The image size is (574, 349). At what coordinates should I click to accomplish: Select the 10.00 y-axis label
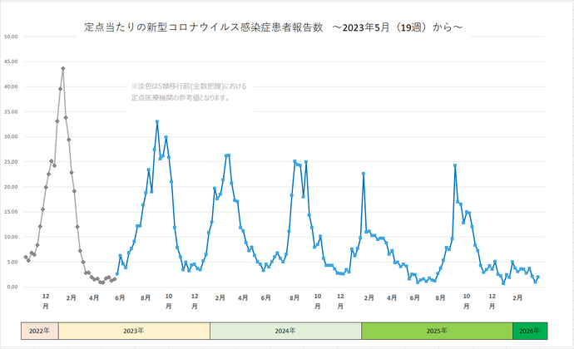[11, 237]
